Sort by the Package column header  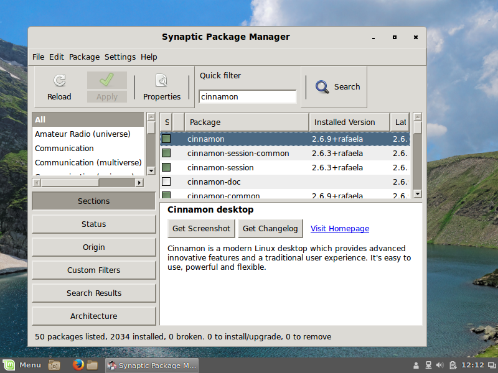tap(247, 122)
